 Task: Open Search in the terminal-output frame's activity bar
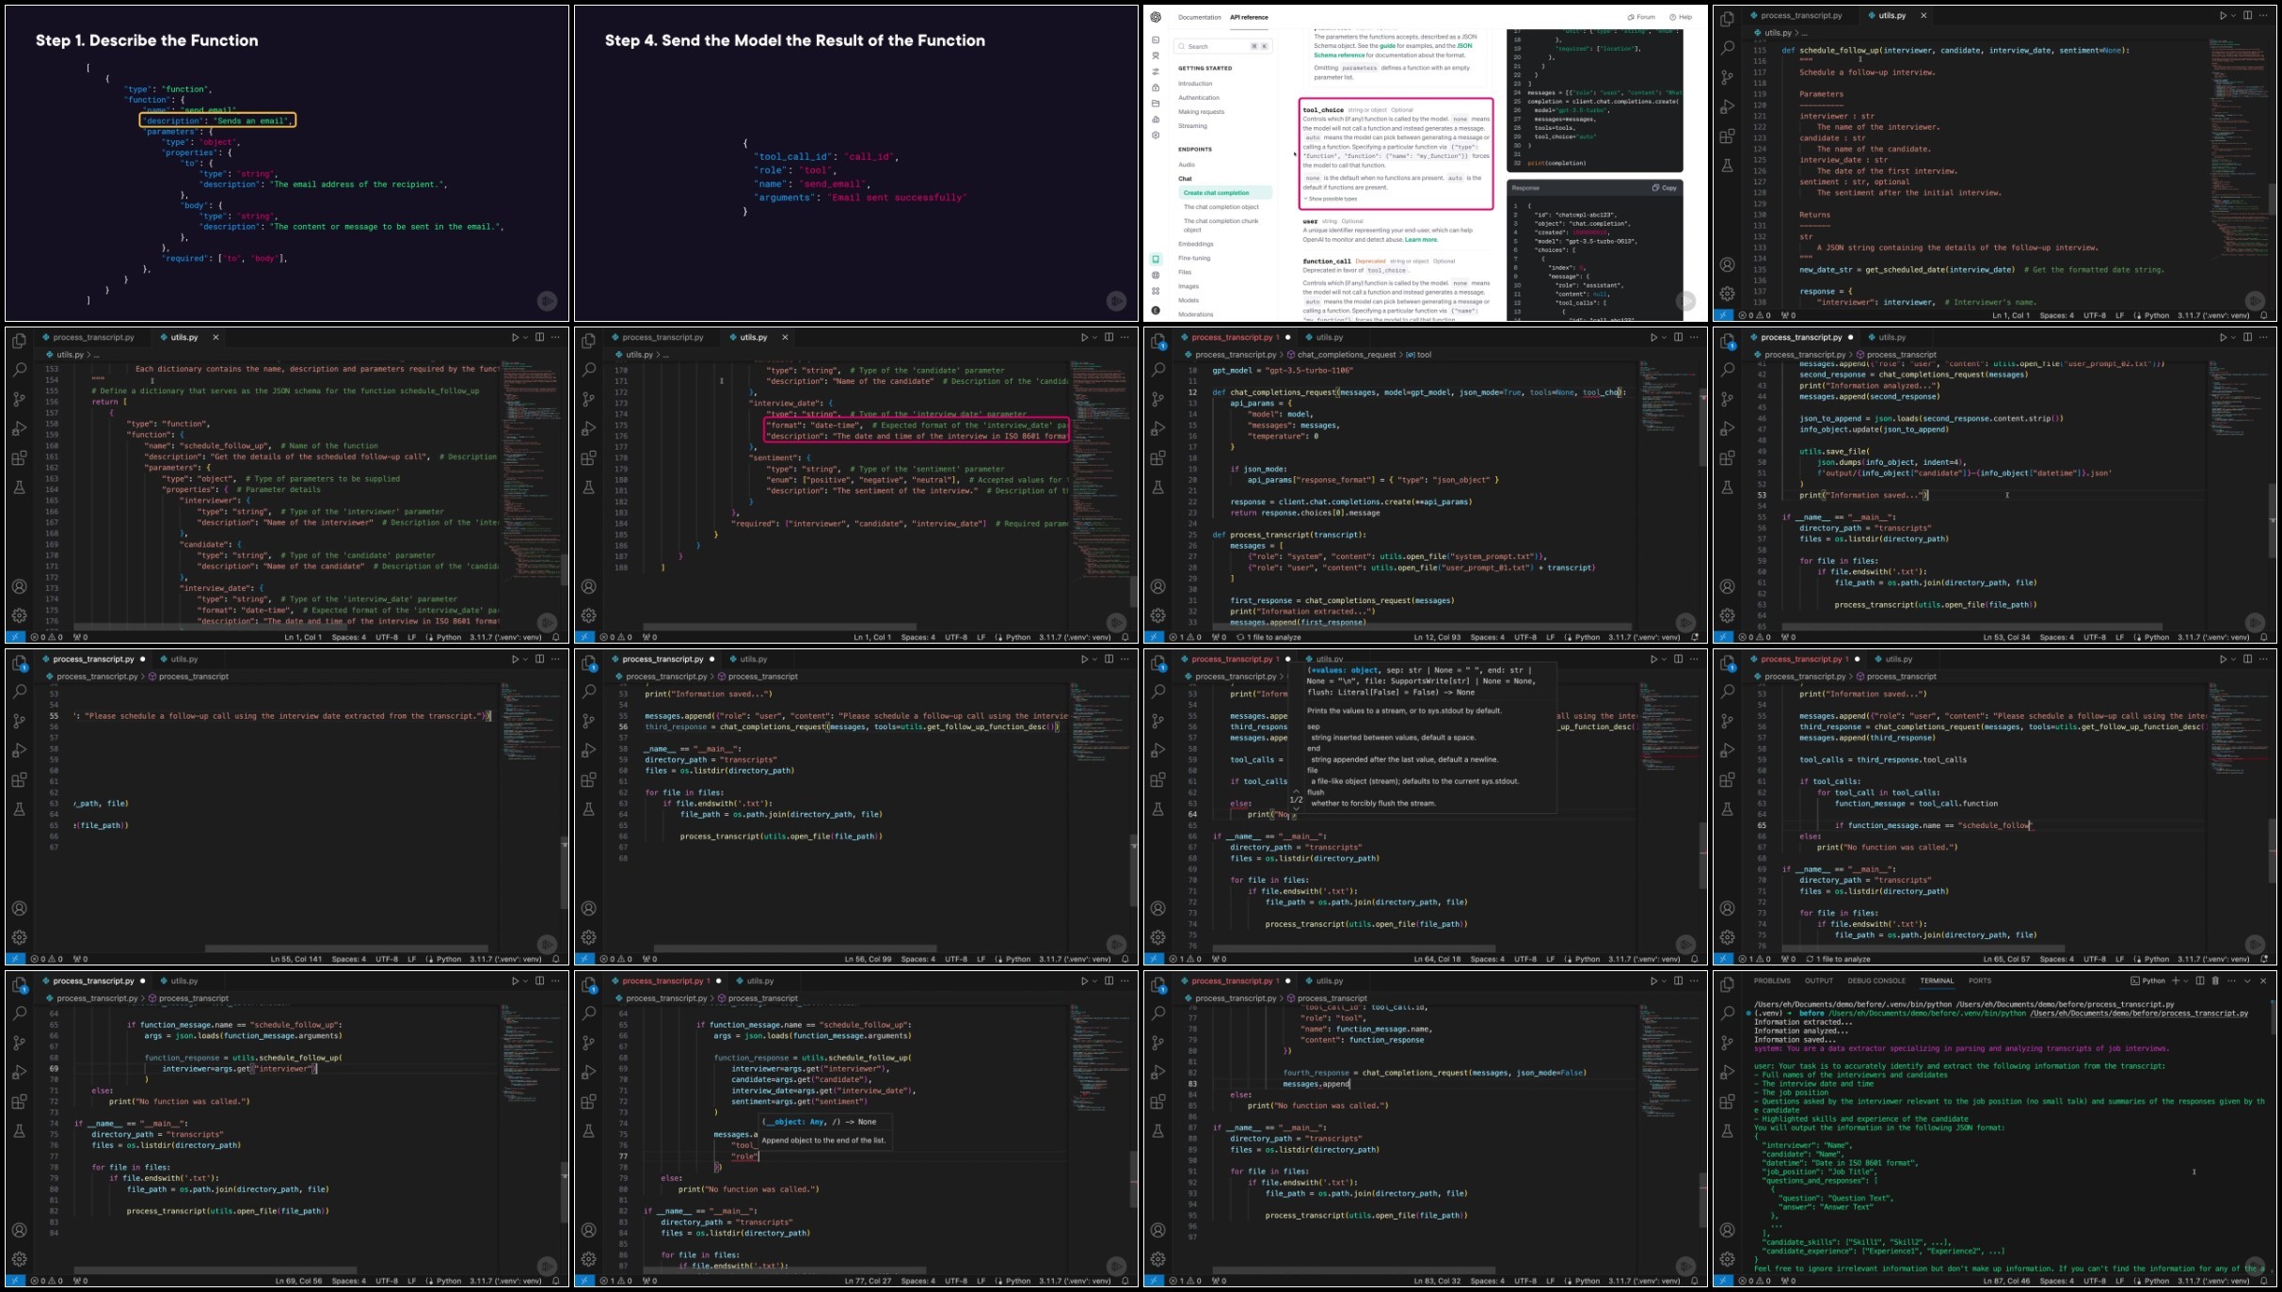(x=1727, y=1013)
